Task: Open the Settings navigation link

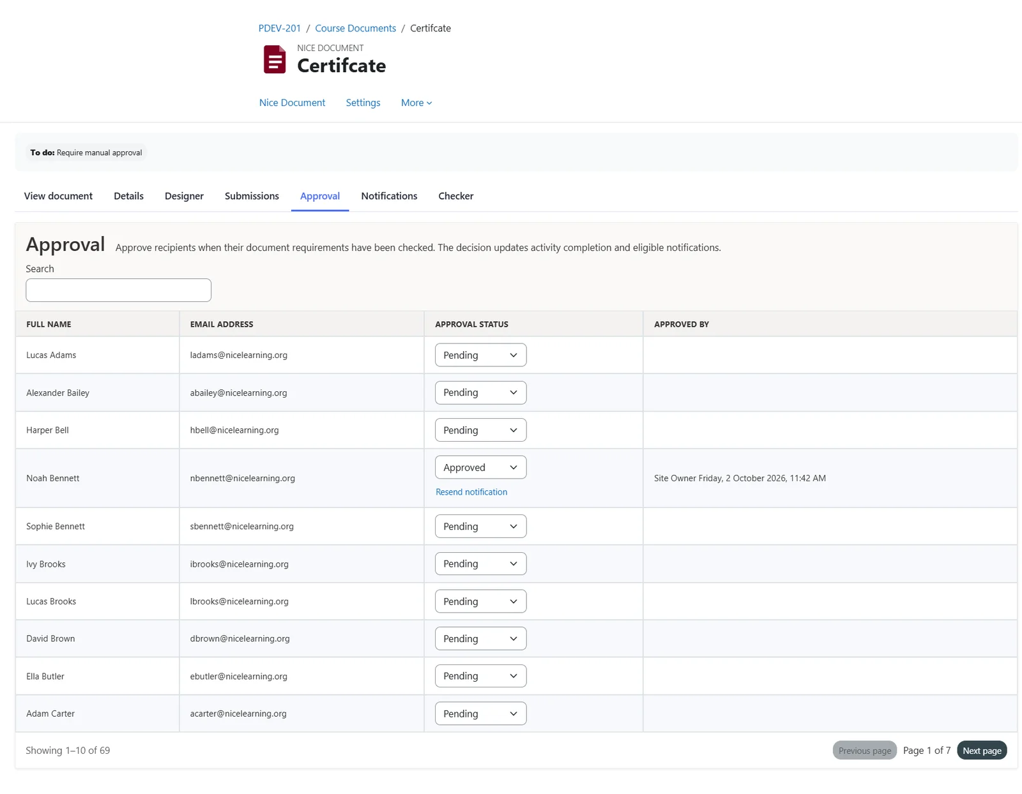Action: (363, 103)
